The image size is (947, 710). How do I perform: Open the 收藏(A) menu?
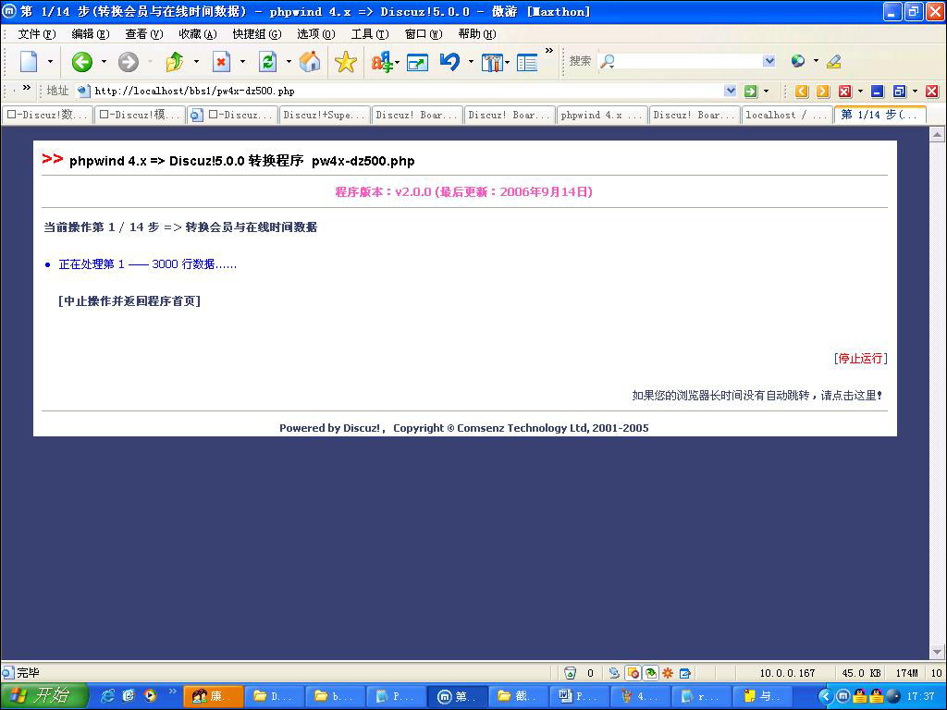198,34
